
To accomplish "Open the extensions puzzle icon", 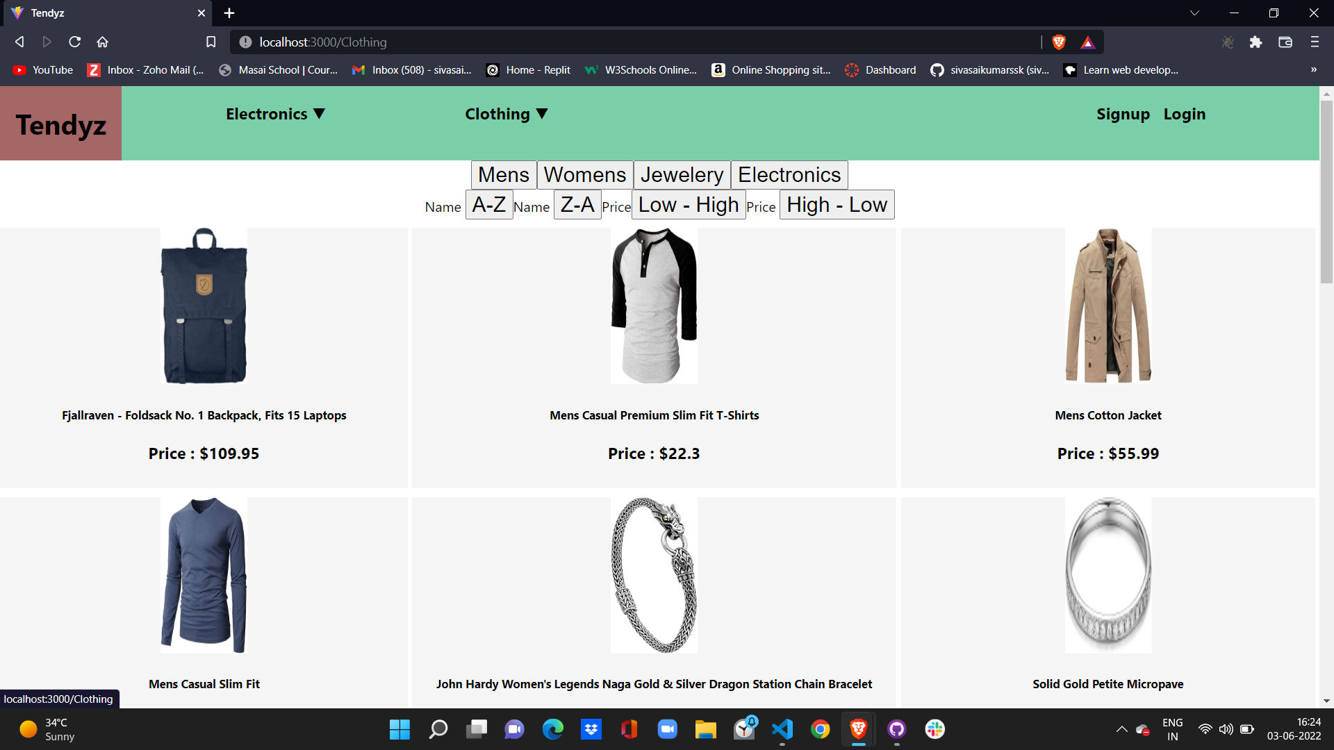I will (x=1255, y=42).
